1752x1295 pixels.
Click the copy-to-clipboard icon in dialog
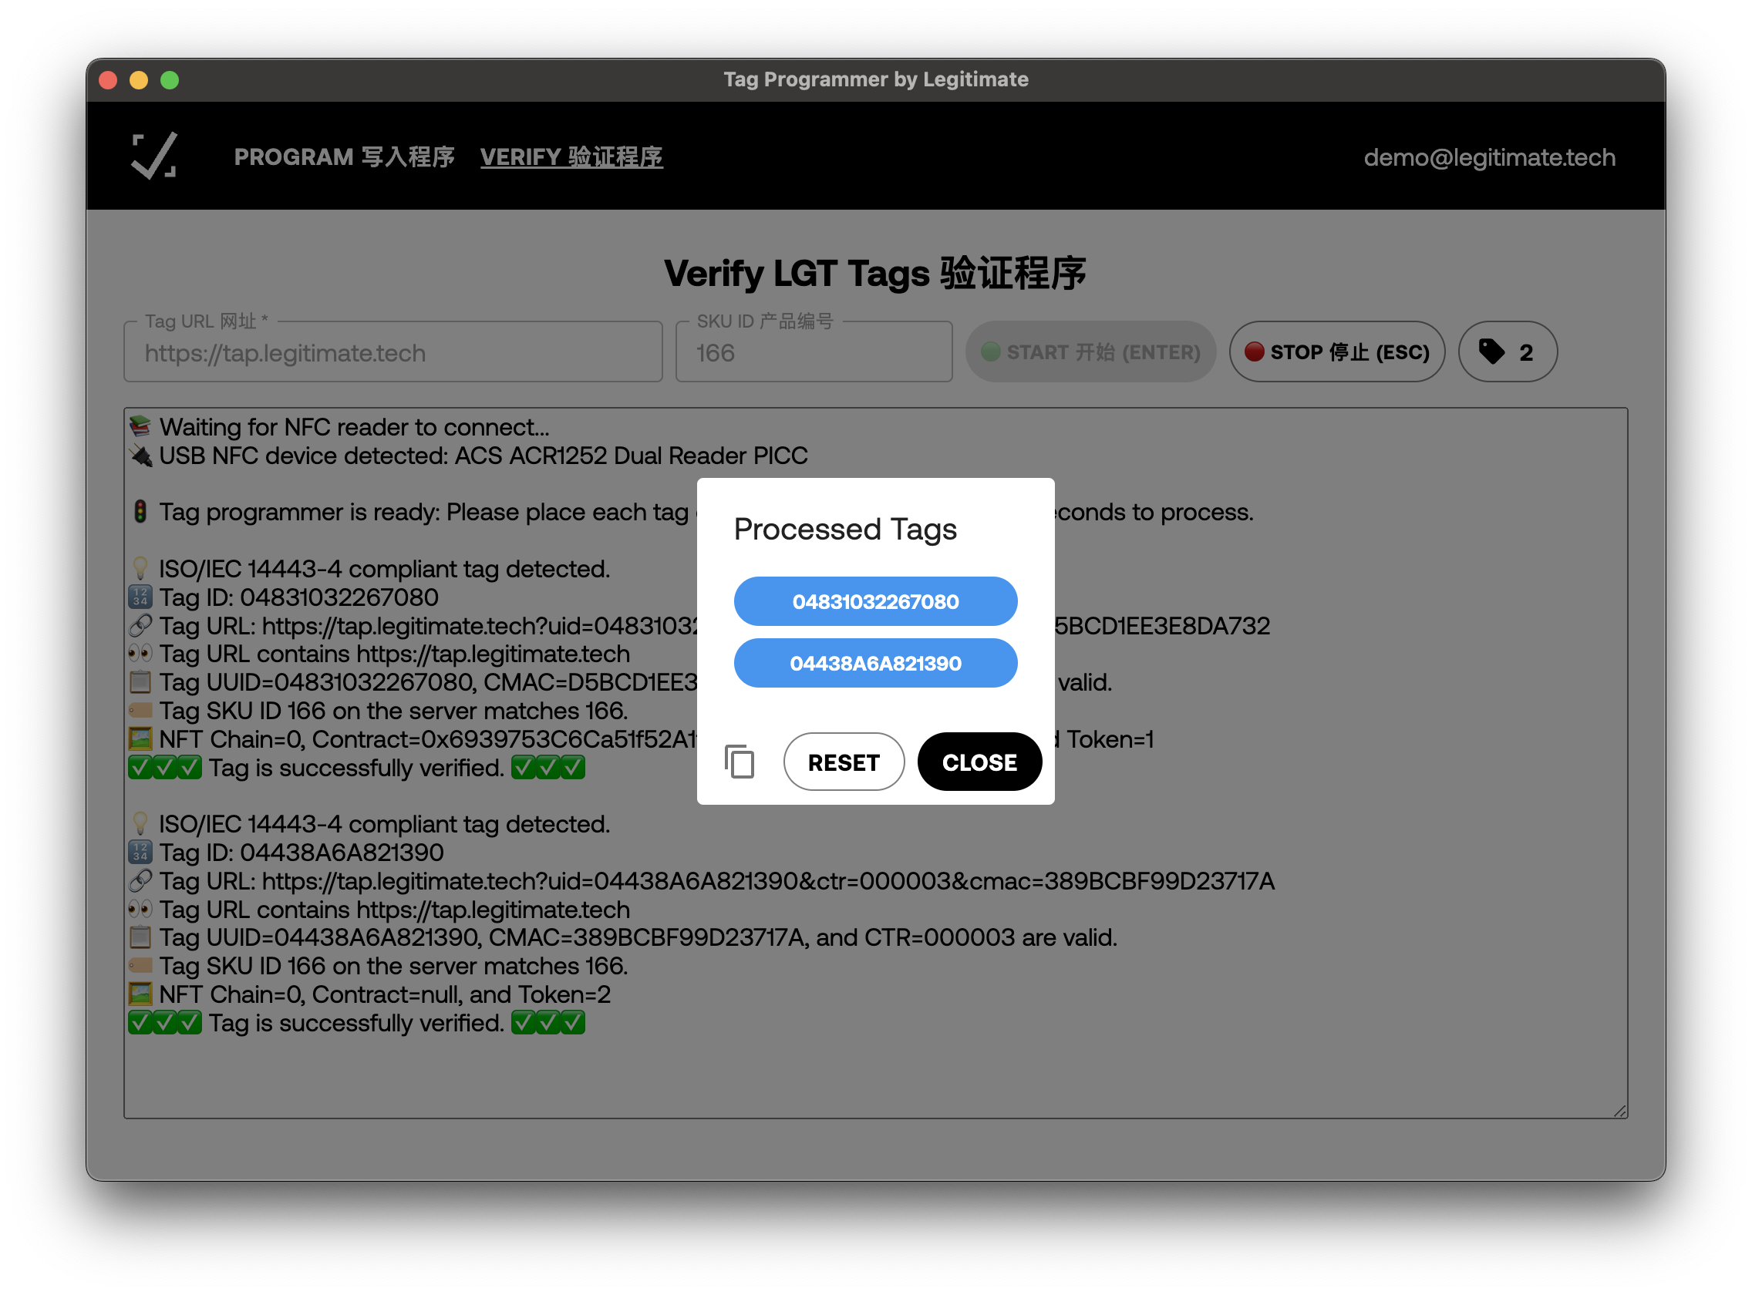pos(740,761)
